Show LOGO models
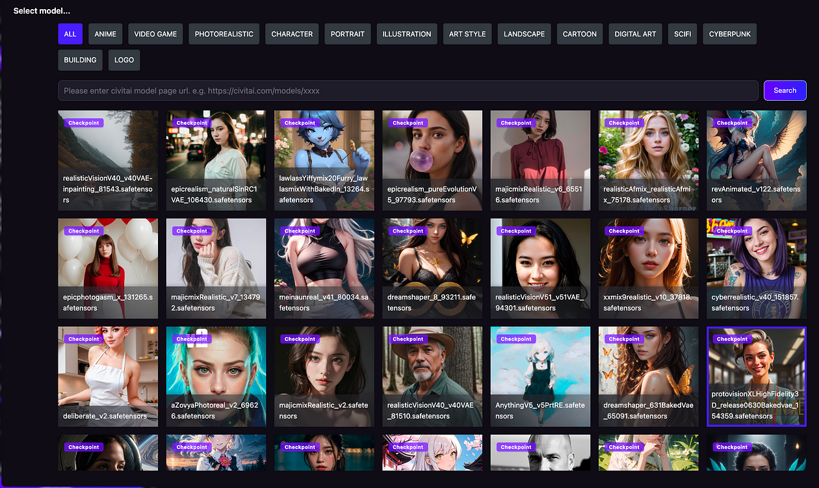819x488 pixels. pos(124,60)
